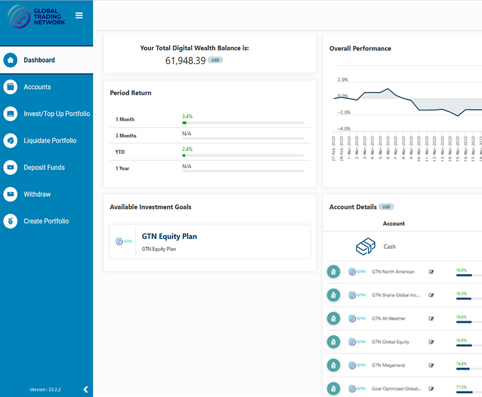This screenshot has width=482, height=397.
Task: Click the Cash money stack icon
Action: (366, 247)
